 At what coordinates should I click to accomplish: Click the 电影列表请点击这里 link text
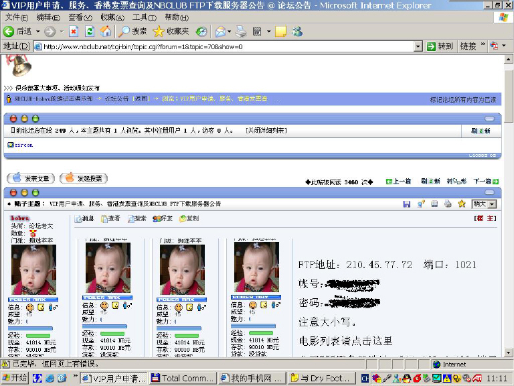[x=345, y=341]
